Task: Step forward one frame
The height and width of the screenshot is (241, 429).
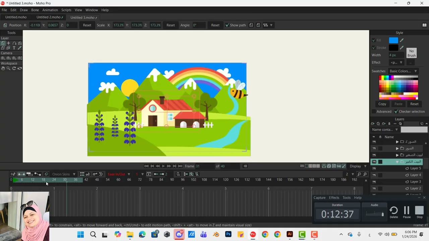Action: pyautogui.click(x=169, y=166)
